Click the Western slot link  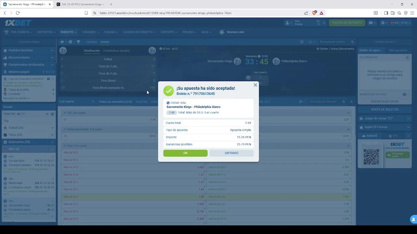232,32
